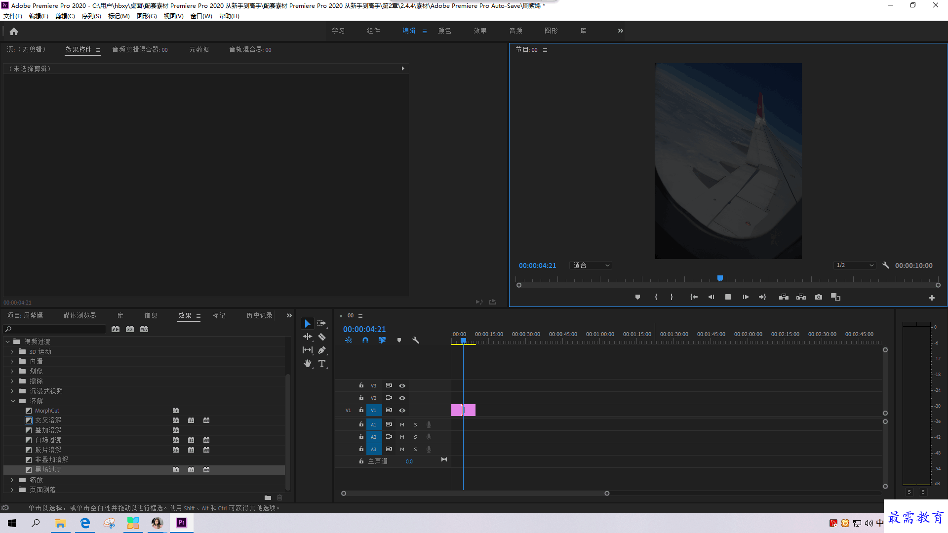Open the 媒体浏览器 panel tab
The width and height of the screenshot is (948, 533).
(x=79, y=315)
